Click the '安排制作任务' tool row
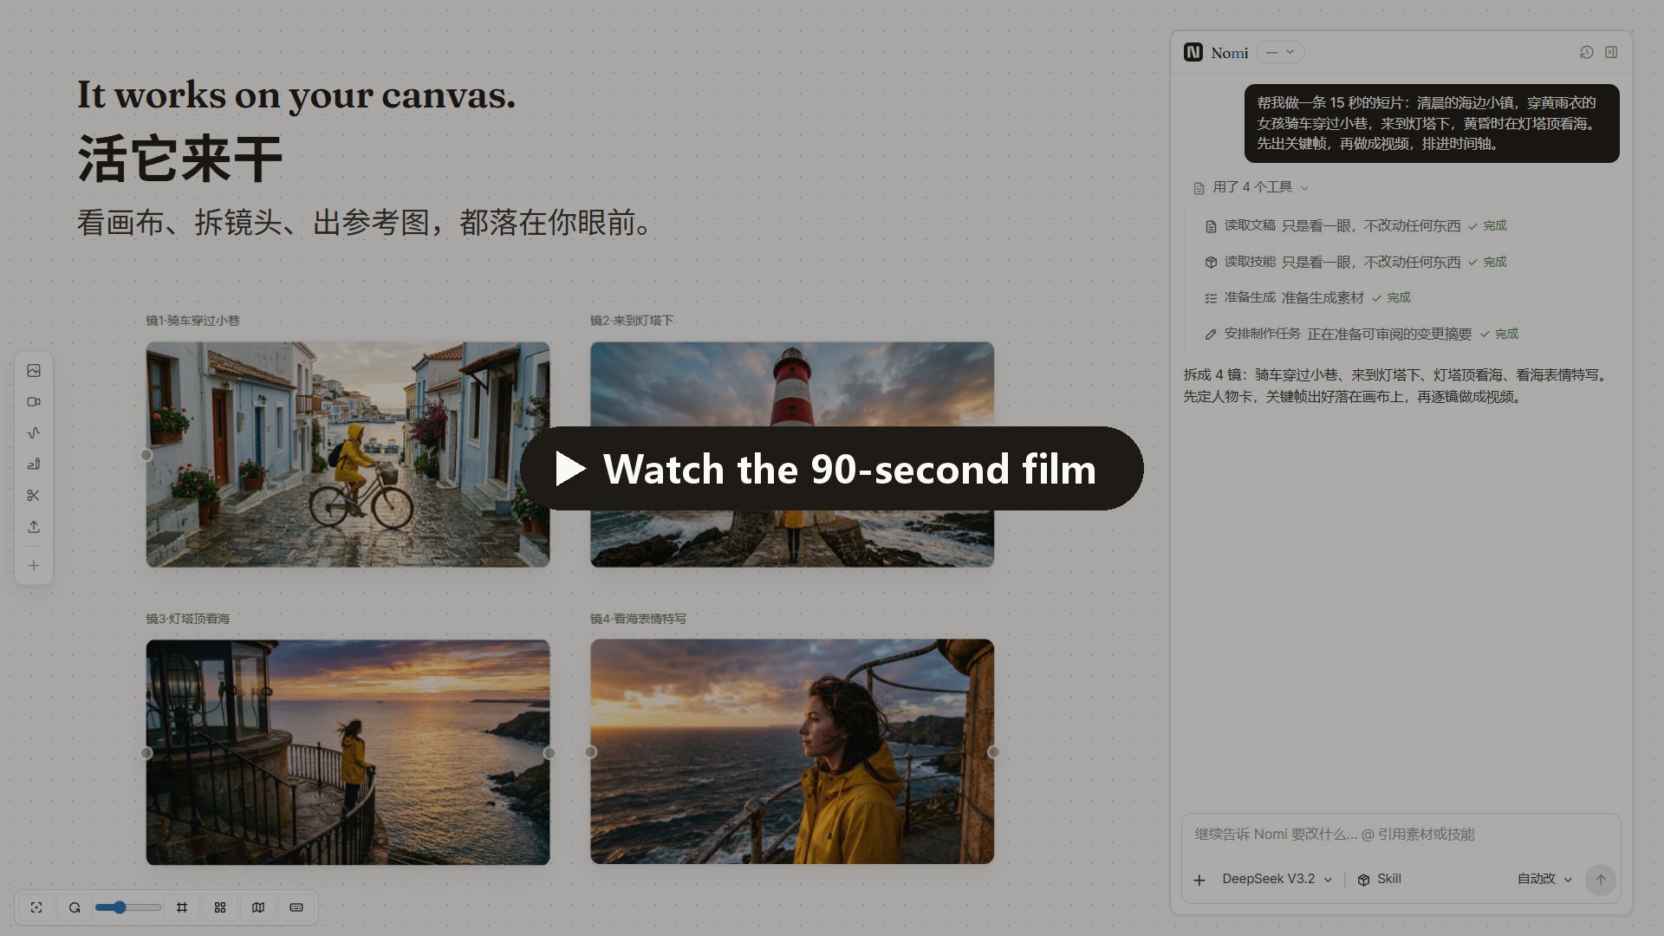The image size is (1664, 936). tap(1362, 334)
